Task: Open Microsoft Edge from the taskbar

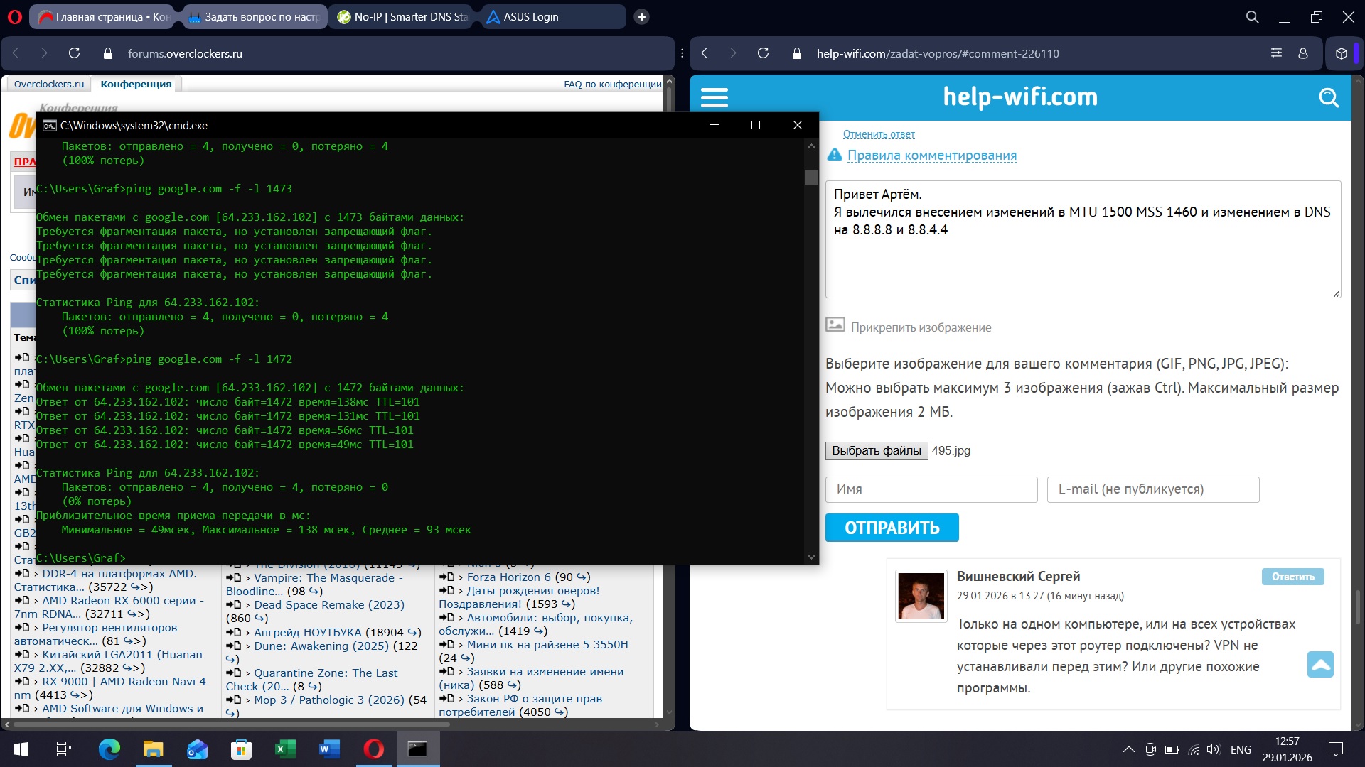Action: pyautogui.click(x=109, y=749)
